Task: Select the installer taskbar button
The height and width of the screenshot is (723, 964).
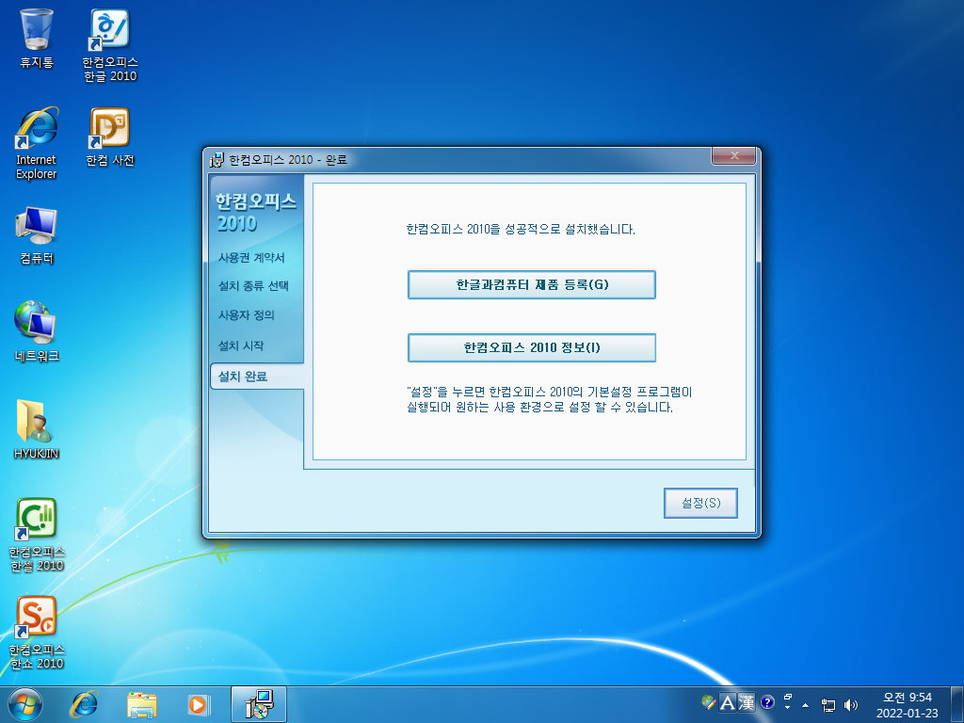Action: 258,704
